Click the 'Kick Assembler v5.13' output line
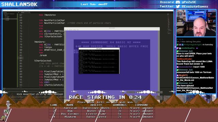 click(40, 94)
